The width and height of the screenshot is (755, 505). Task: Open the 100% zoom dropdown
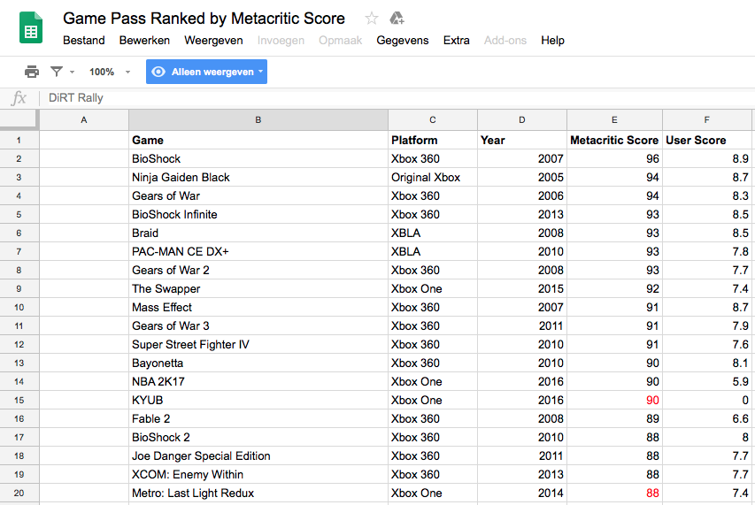110,73
